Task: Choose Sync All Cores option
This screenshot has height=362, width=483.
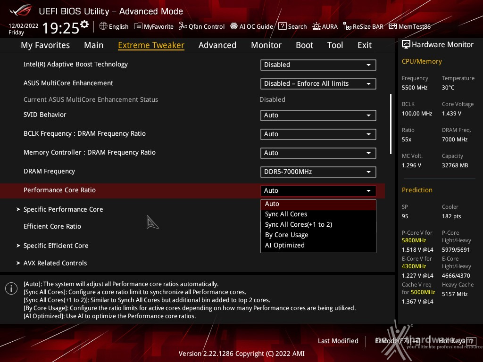Action: pyautogui.click(x=318, y=214)
